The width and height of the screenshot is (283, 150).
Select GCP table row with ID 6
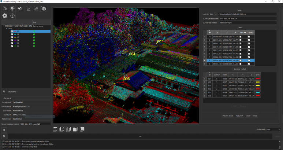229,54
